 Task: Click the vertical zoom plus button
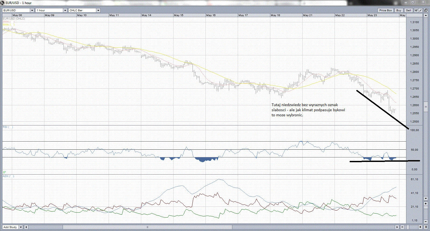point(426,204)
